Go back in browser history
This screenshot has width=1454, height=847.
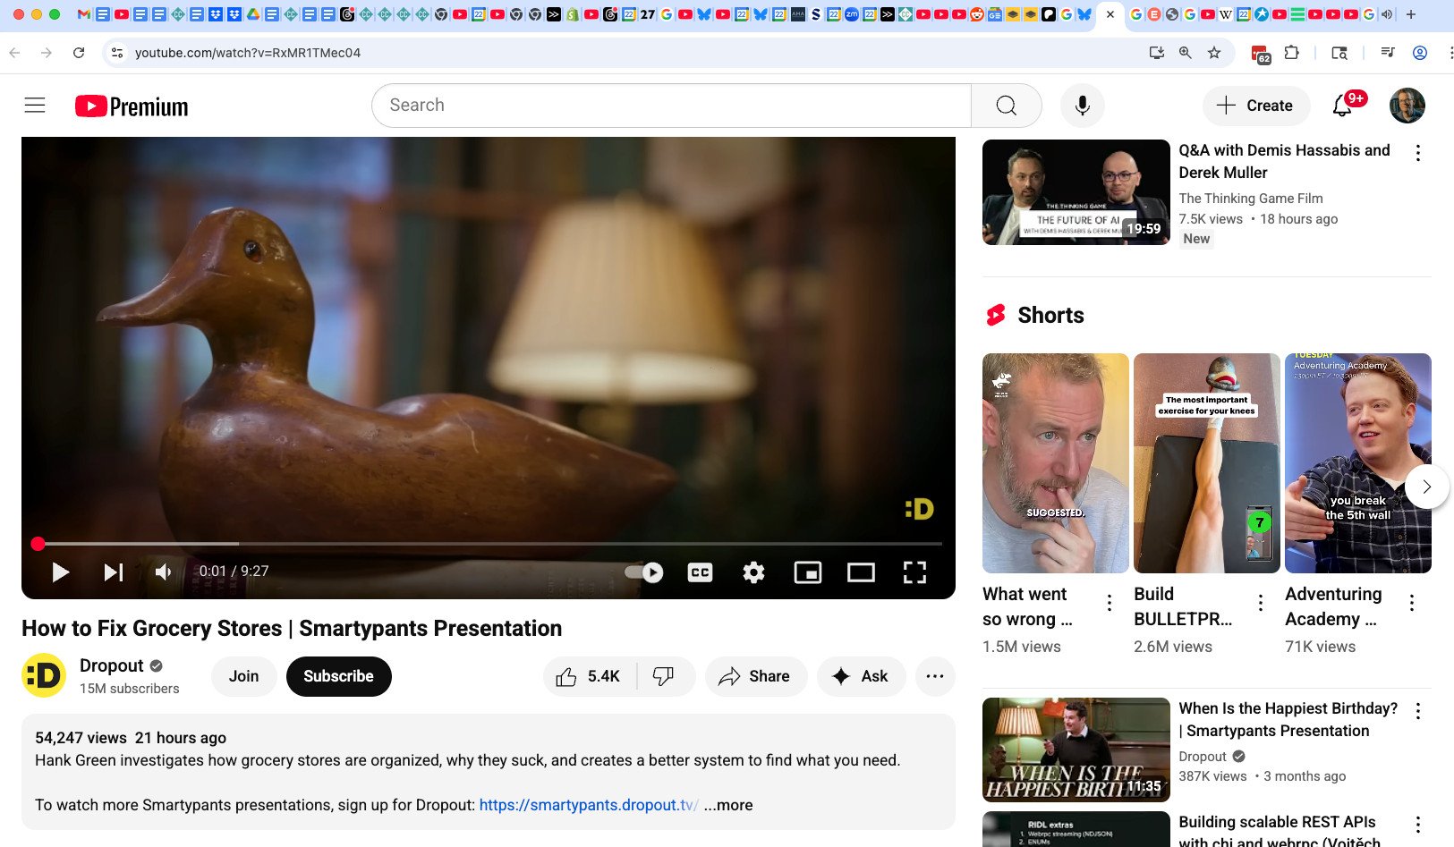(x=15, y=53)
